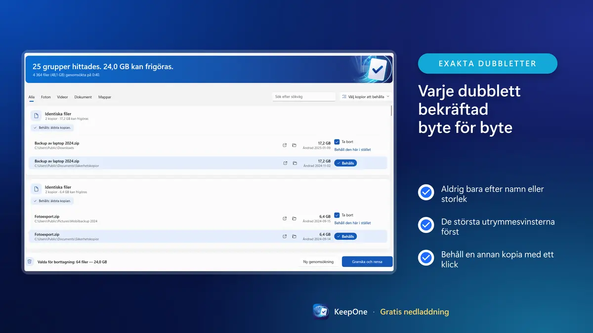The height and width of the screenshot is (333, 593).
Task: Select Fotoexport.zip row in Mobilbackup 2024
Action: pos(208,219)
